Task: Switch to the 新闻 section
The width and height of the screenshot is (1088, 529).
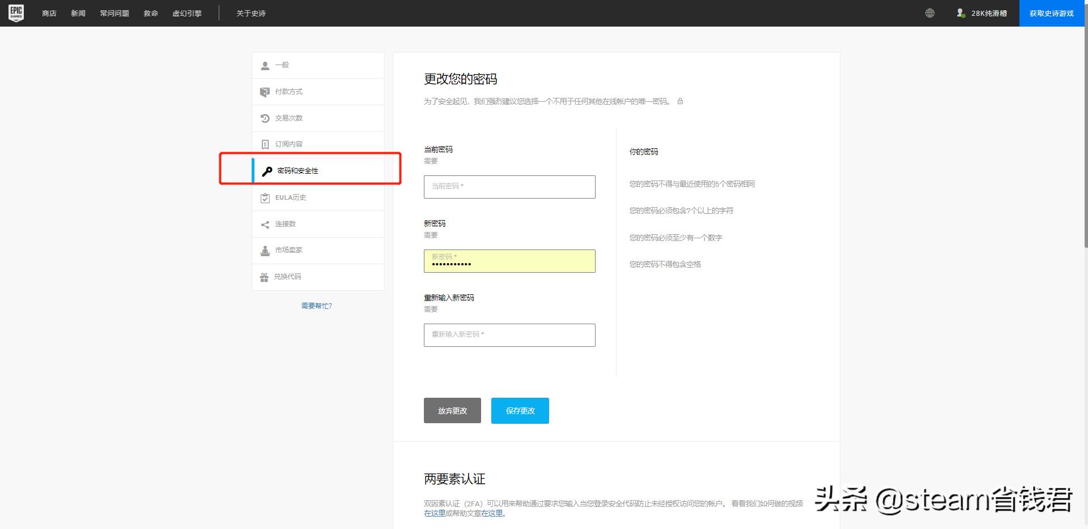Action: [x=78, y=12]
